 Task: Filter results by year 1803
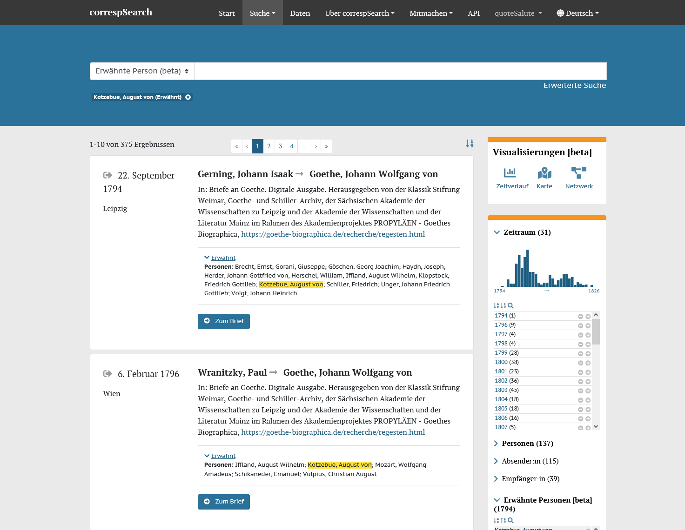pyautogui.click(x=501, y=390)
